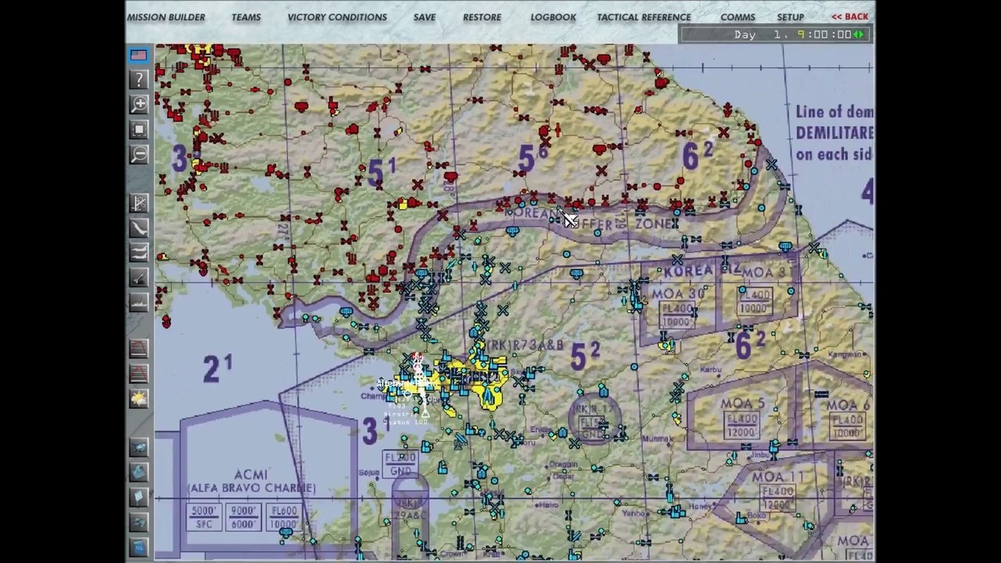This screenshot has width=1001, height=563.
Task: Click the "9000' 6000'" altitude box on map
Action: 242,518
